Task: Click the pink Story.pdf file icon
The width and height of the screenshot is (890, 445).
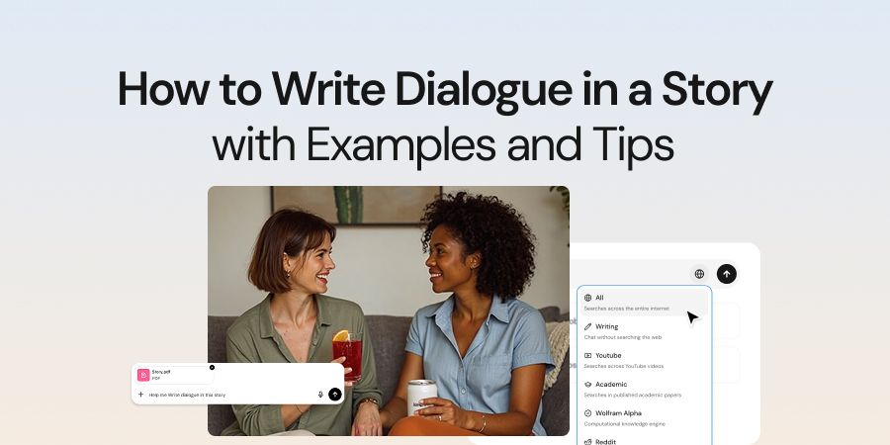Action: pyautogui.click(x=143, y=375)
